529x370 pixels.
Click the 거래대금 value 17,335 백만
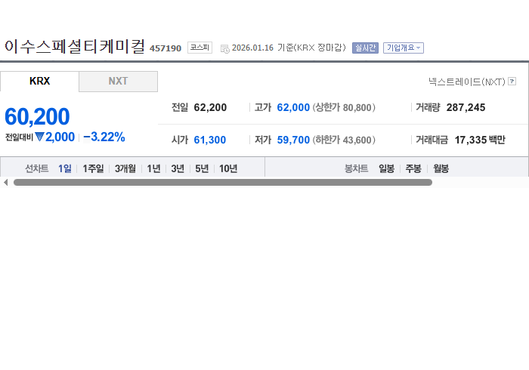point(480,140)
